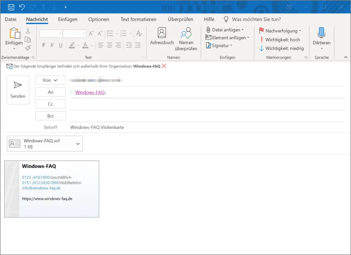Click the decrease indent icon
The height and width of the screenshot is (255, 351).
tap(129, 45)
